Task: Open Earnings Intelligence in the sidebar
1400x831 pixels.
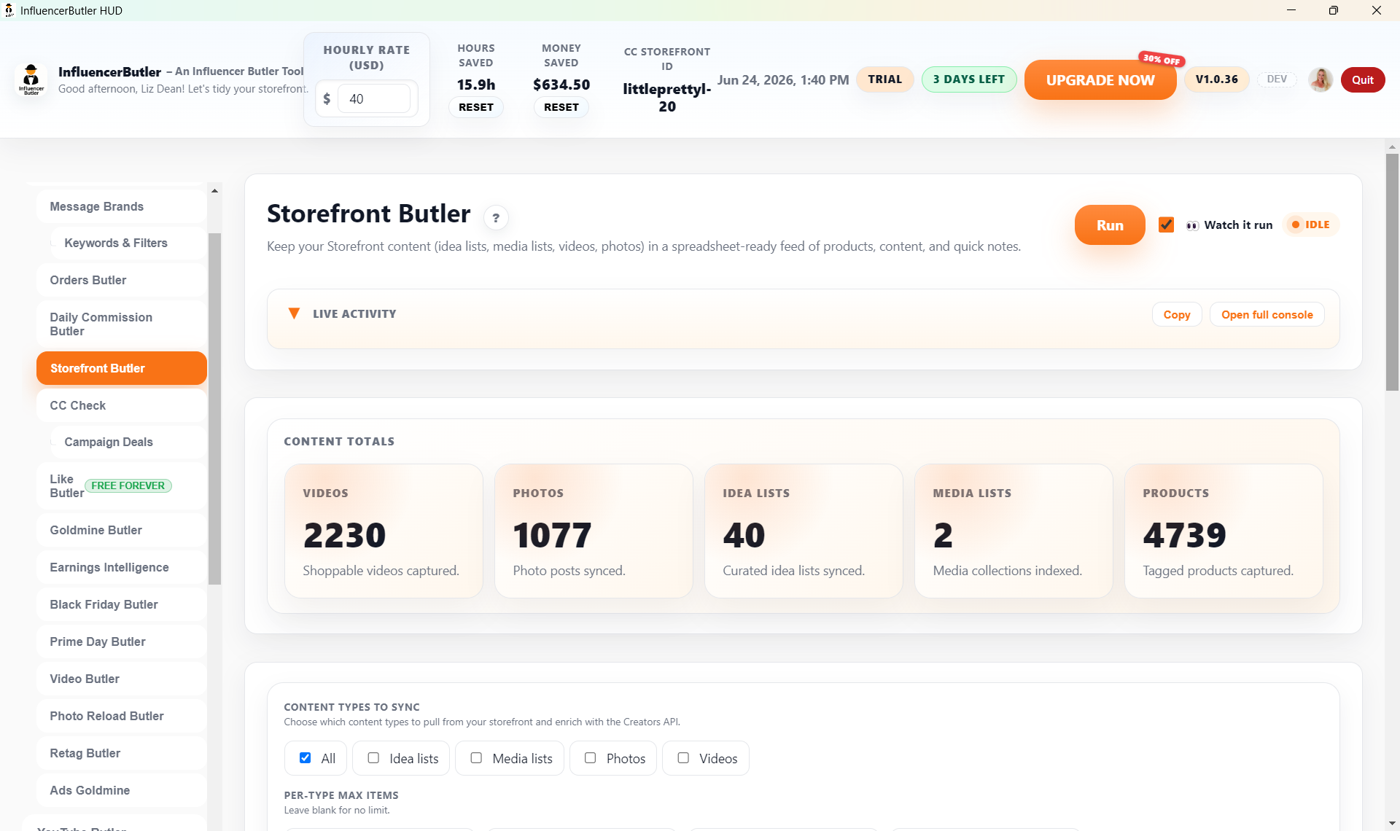Action: [121, 567]
